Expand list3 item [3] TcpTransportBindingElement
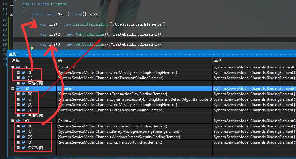Image resolution: width=296 pixels, height=159 pixels. [18, 142]
